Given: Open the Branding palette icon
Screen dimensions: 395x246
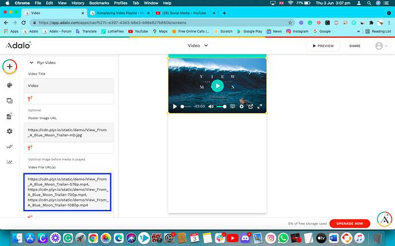Looking at the screenshot, I should (x=10, y=85).
